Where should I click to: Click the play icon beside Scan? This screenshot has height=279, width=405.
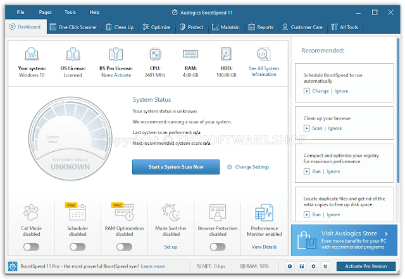306,128
